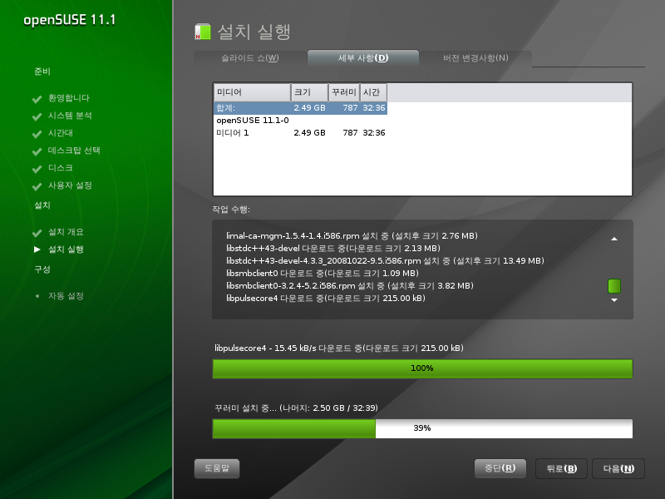Switch to the 슬라이드 쇼(W) tab

250,58
